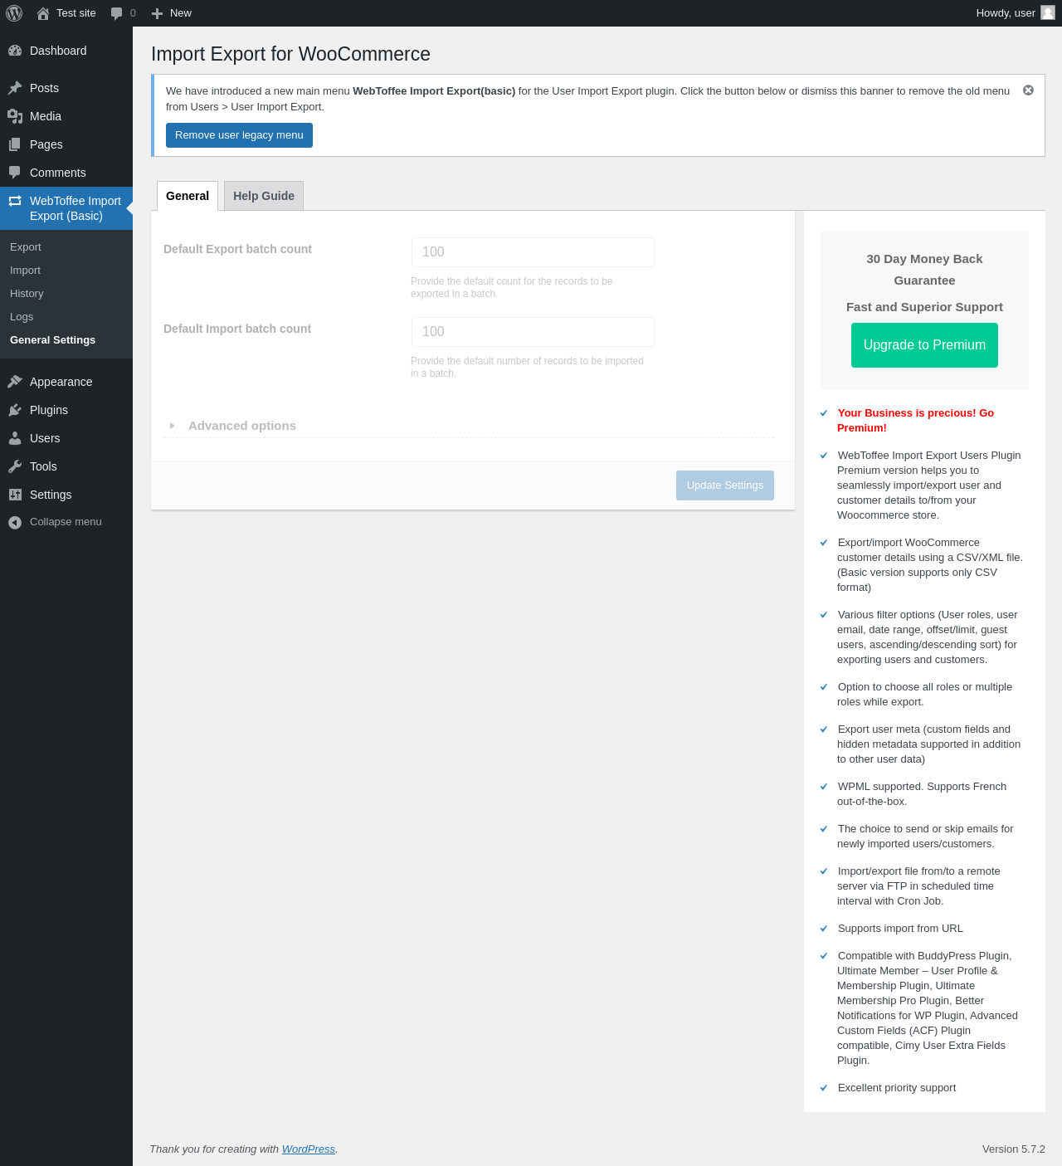
Task: Select General Settings submenu item
Action: click(52, 340)
